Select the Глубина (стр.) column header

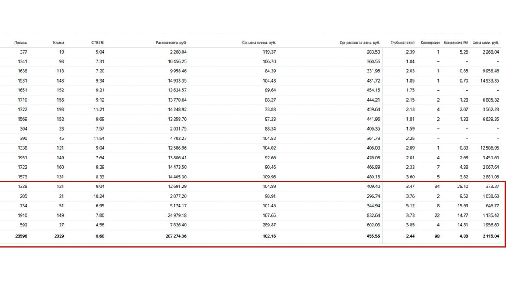click(x=402, y=43)
